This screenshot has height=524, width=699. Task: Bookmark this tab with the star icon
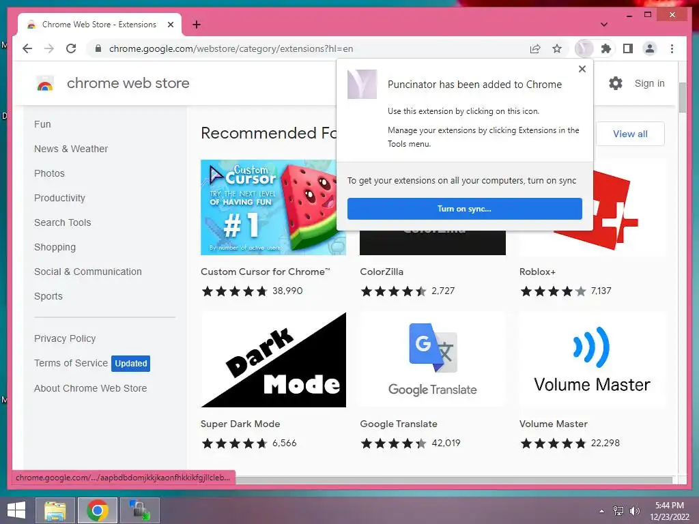(557, 48)
